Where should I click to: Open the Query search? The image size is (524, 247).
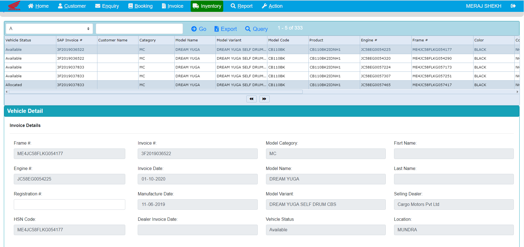256,29
